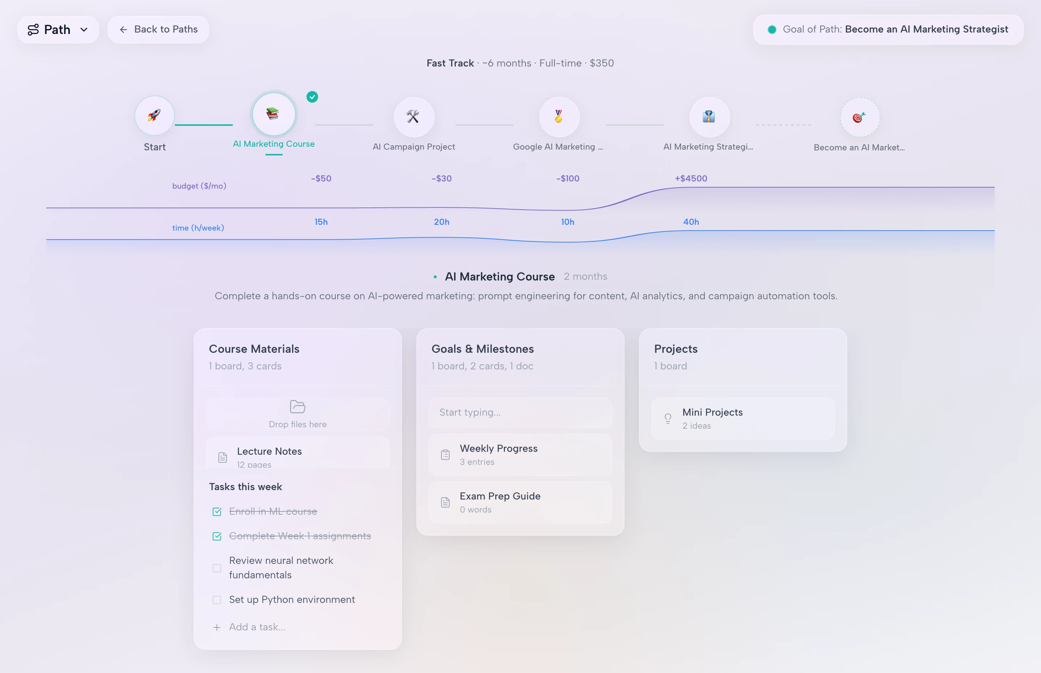This screenshot has height=673, width=1041.
Task: Click the Drop files here area
Action: click(297, 414)
